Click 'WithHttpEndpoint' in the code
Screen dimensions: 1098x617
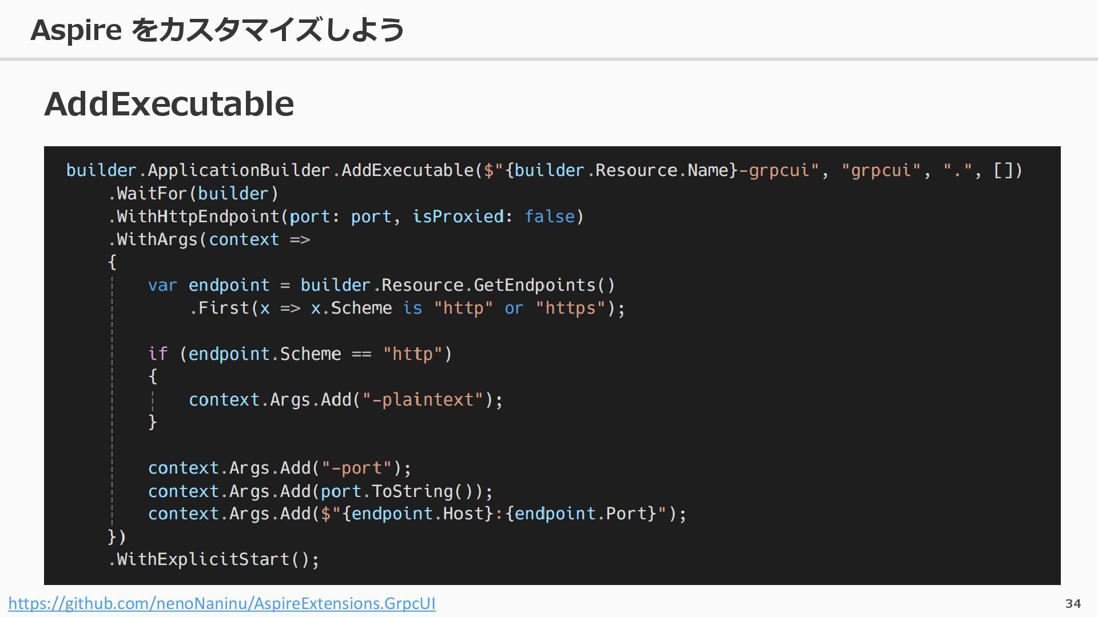198,217
